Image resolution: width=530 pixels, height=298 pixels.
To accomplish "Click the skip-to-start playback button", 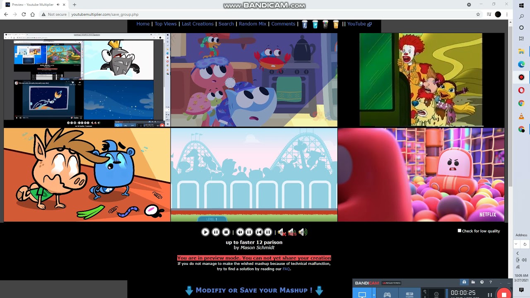I will pyautogui.click(x=259, y=232).
